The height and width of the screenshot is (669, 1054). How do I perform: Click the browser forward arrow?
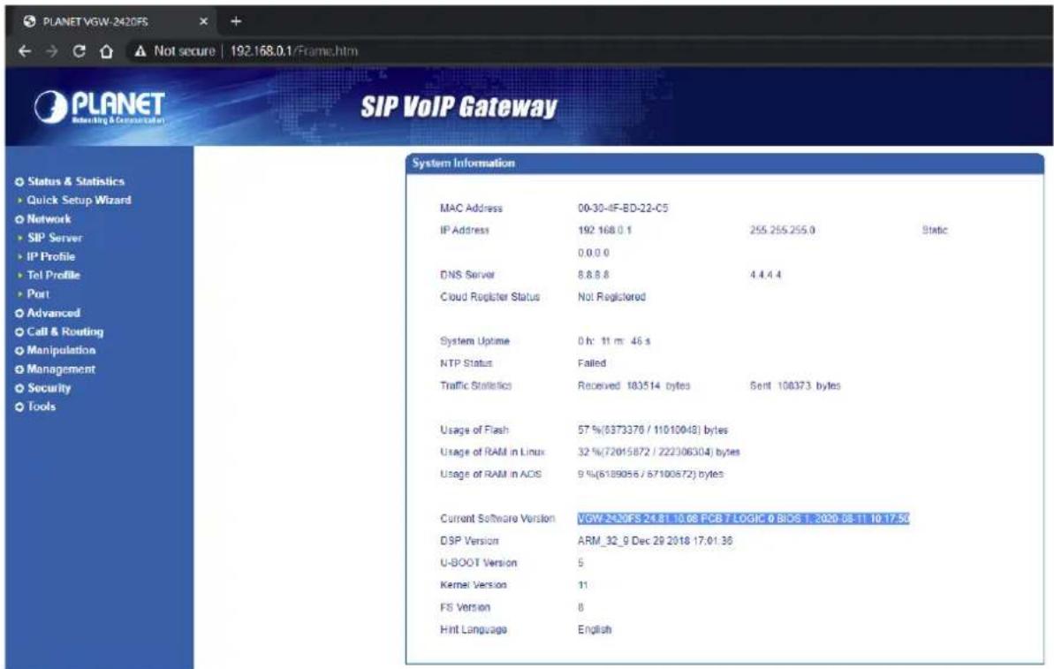tap(52, 51)
